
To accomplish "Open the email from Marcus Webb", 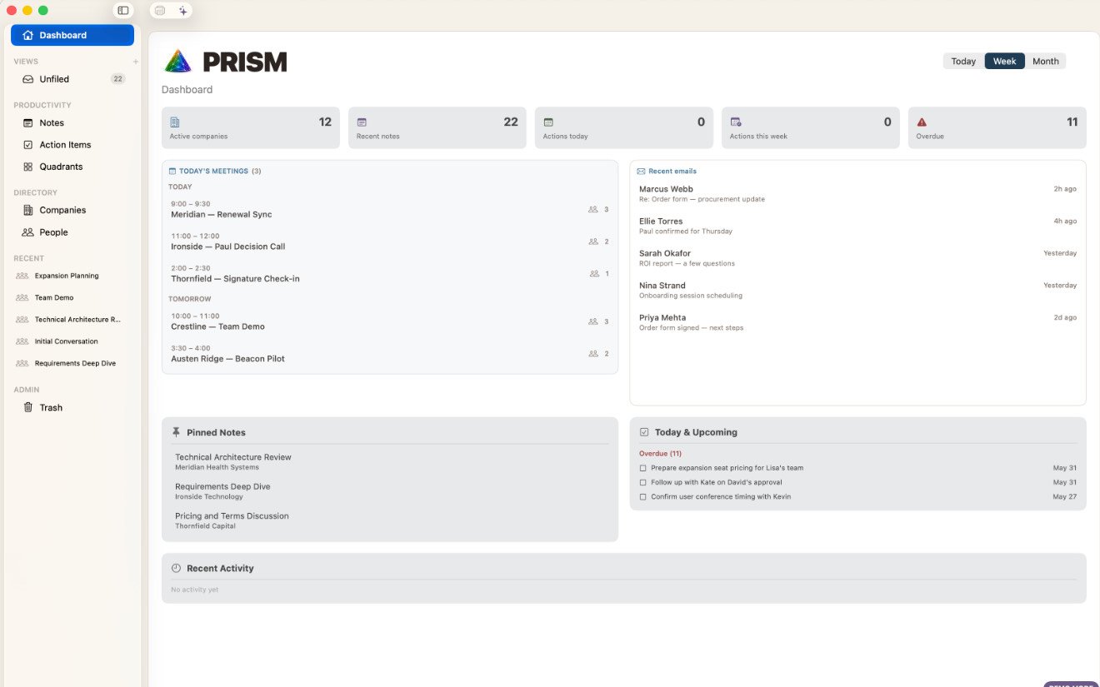I will click(x=857, y=194).
